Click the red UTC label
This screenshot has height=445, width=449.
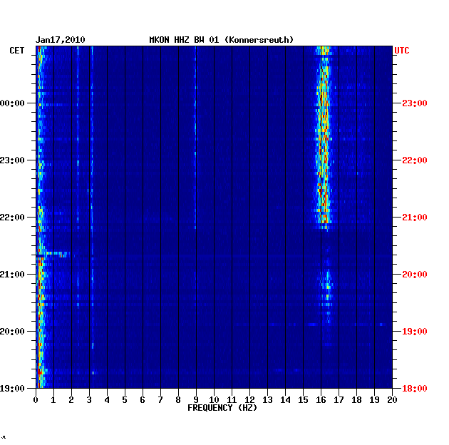pos(402,51)
